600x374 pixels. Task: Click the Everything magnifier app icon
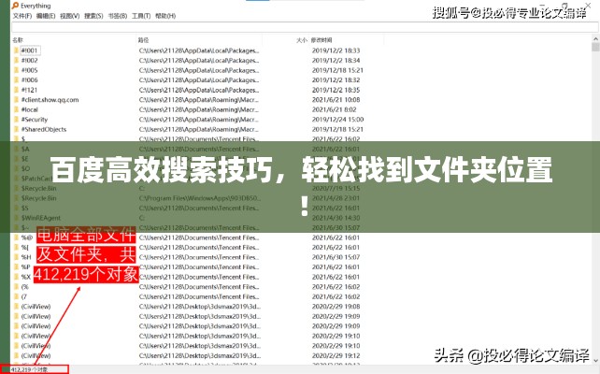15,6
